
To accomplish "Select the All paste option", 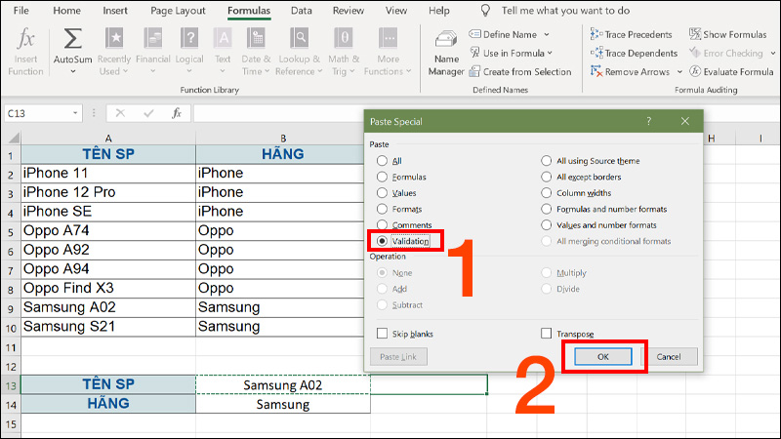I will [382, 161].
